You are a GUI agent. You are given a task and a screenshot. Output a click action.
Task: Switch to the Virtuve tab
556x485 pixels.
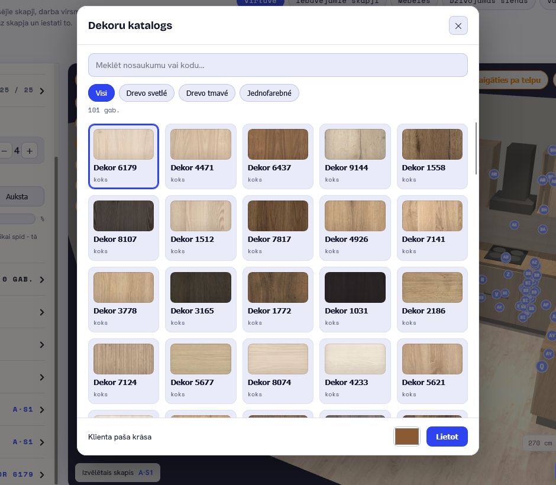point(260,2)
